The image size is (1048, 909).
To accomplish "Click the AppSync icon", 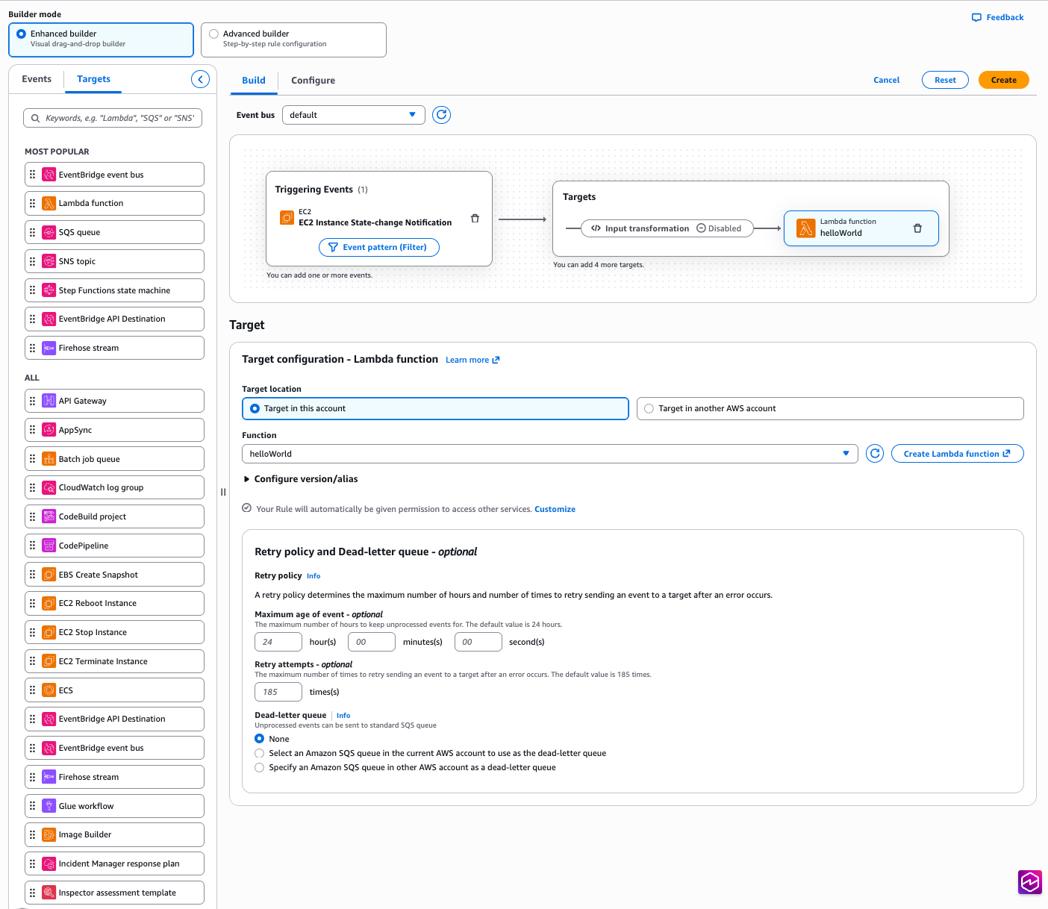I will [x=49, y=430].
